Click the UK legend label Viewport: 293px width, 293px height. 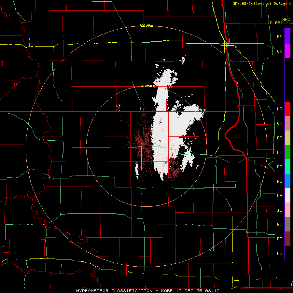[x=279, y=51]
